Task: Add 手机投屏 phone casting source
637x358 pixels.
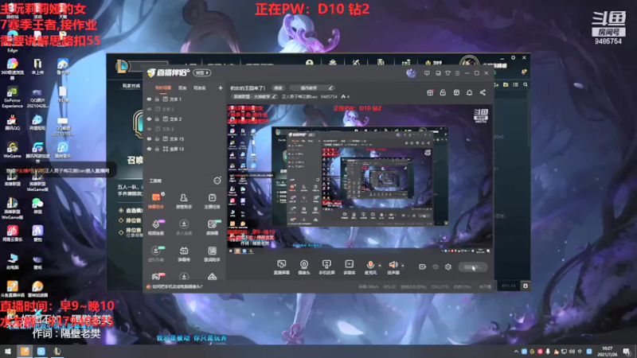Action: tap(326, 267)
